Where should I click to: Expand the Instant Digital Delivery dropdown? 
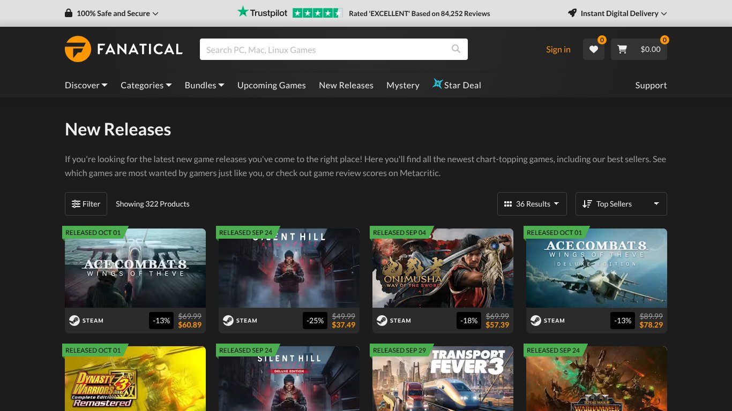[617, 13]
